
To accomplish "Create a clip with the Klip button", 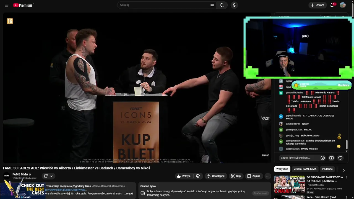I will [x=236, y=176].
